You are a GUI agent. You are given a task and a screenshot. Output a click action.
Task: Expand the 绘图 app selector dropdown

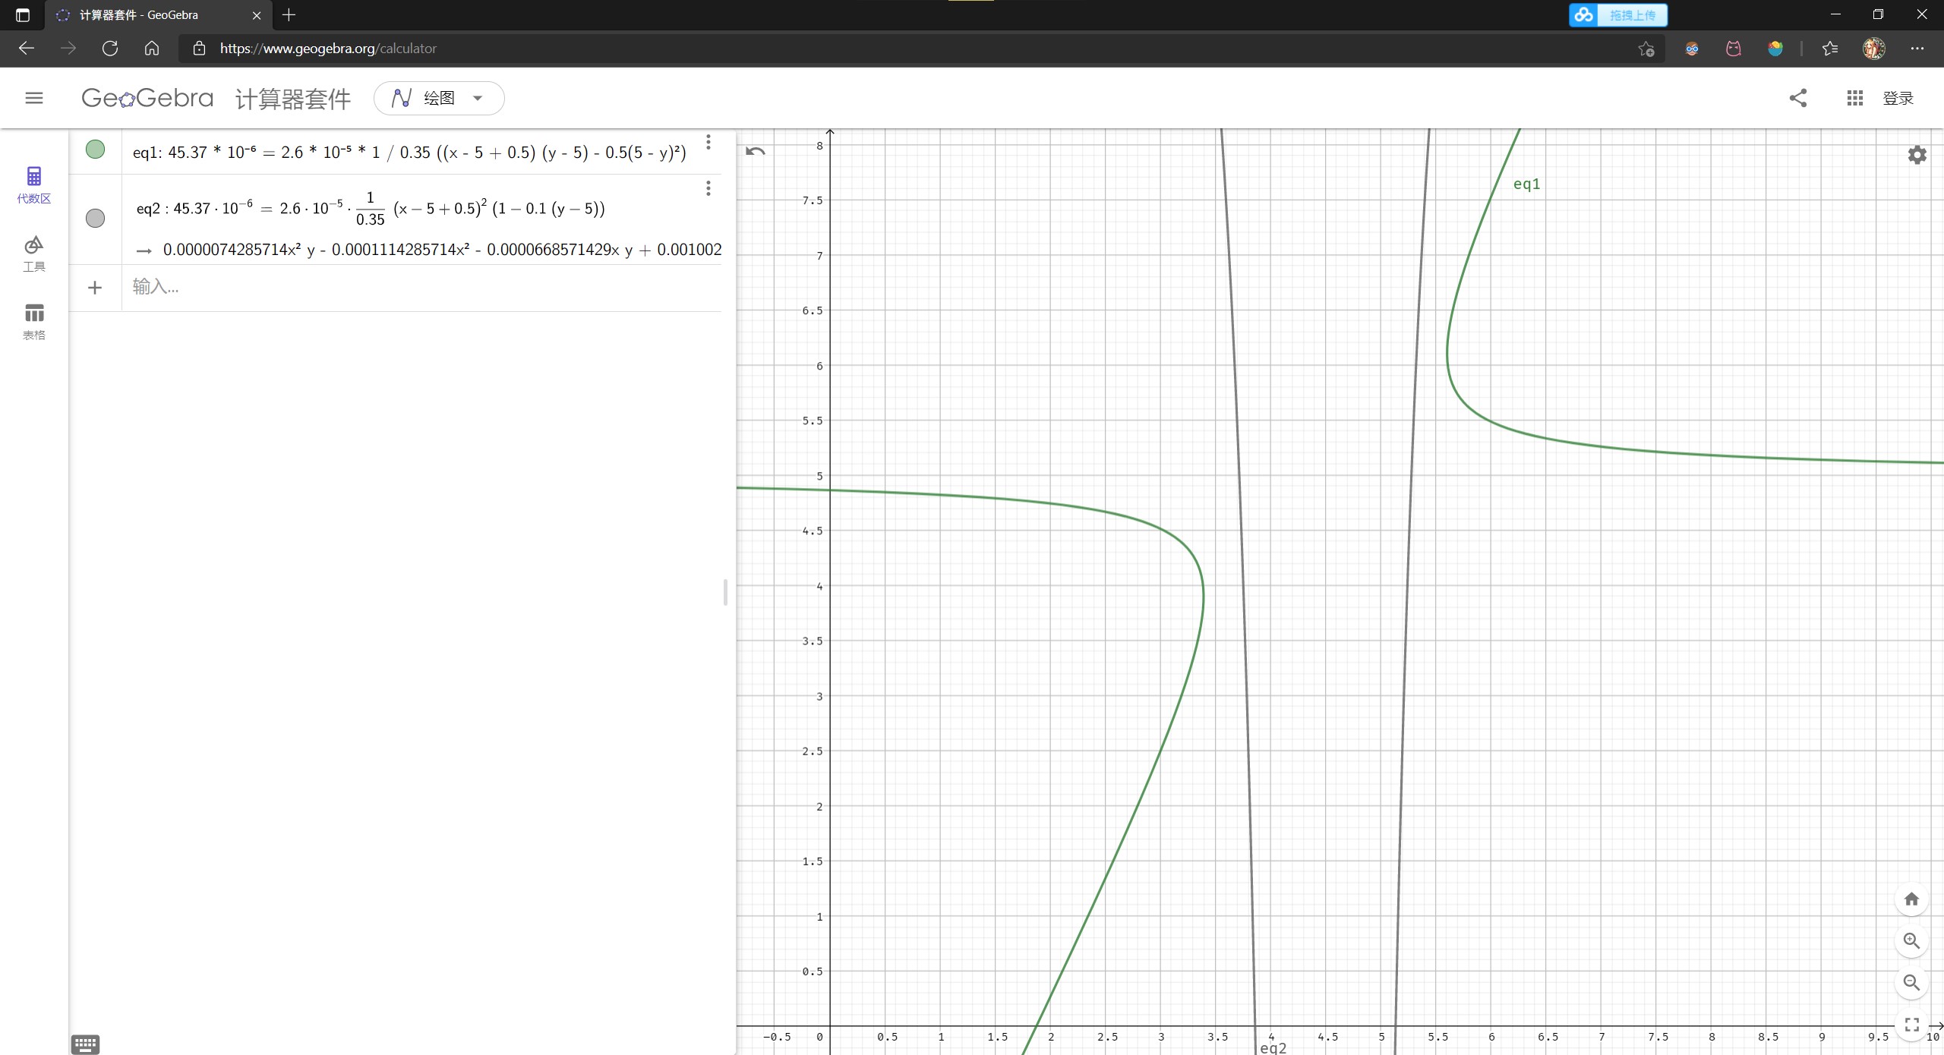[x=439, y=98]
